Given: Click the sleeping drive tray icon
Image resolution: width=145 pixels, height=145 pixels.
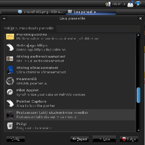Looking at the screenshot, I should pos(130,4).
